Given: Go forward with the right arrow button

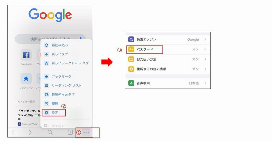Looking at the screenshot, I should (30, 132).
